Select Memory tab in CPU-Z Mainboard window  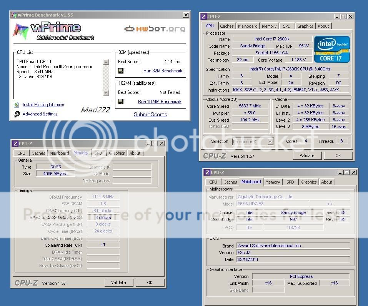point(273,182)
